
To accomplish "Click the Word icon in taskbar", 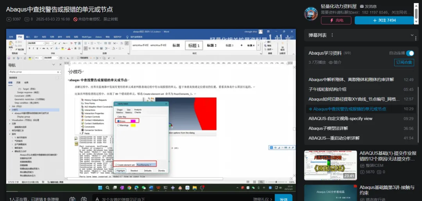I will [151, 187].
